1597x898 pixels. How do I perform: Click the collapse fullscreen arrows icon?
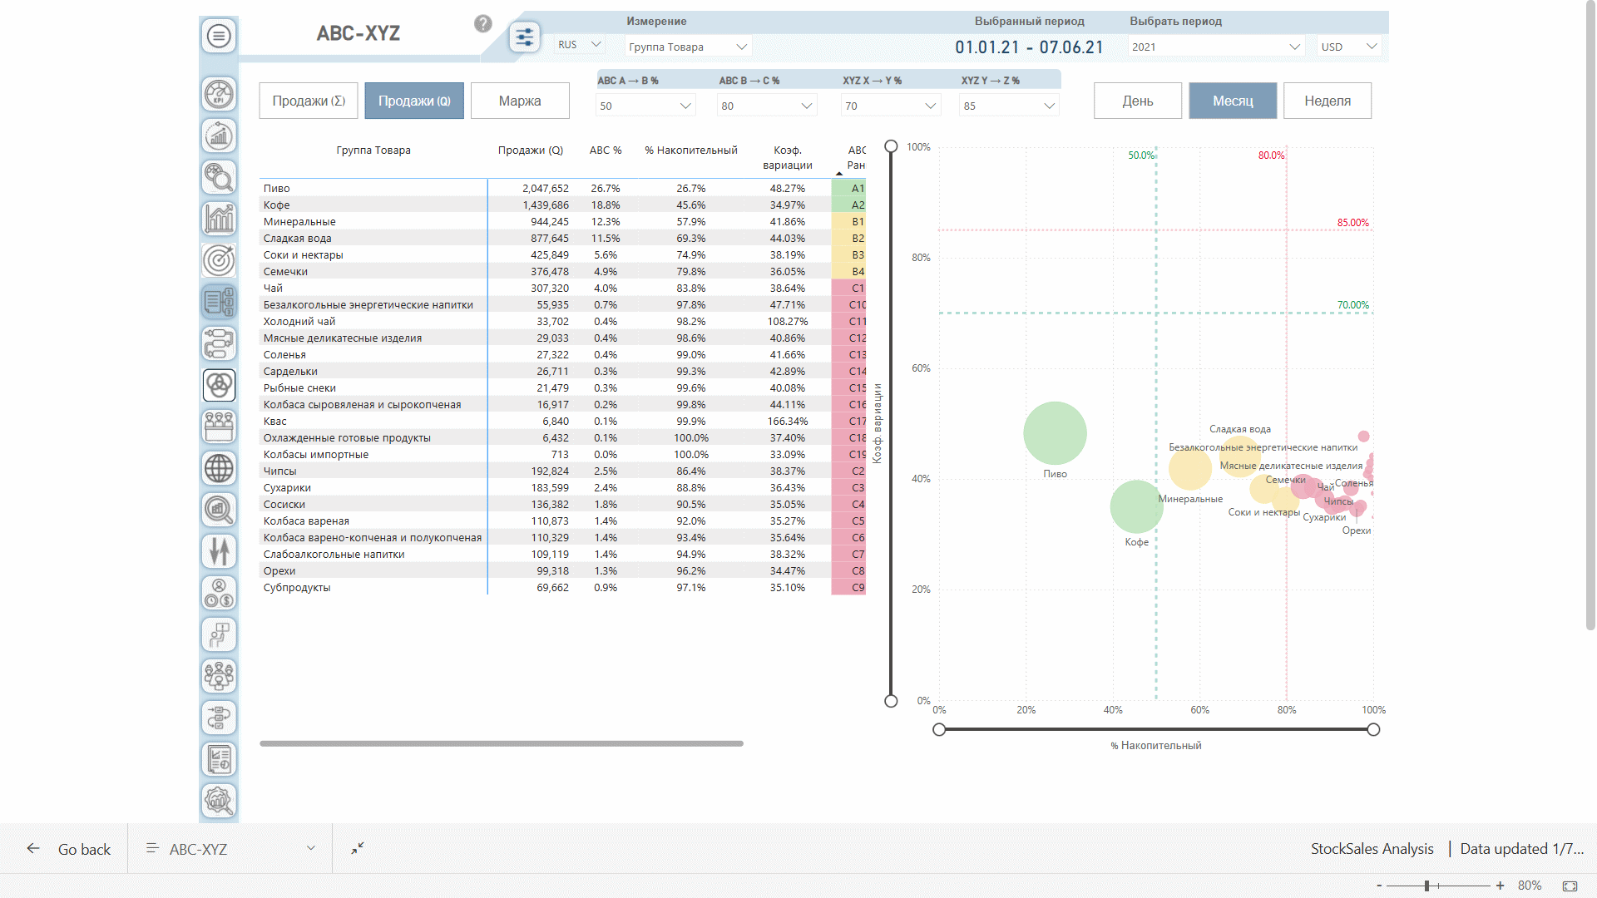(358, 848)
